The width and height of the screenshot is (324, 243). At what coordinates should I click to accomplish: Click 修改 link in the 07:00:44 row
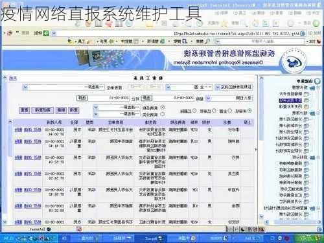[x=38, y=130]
